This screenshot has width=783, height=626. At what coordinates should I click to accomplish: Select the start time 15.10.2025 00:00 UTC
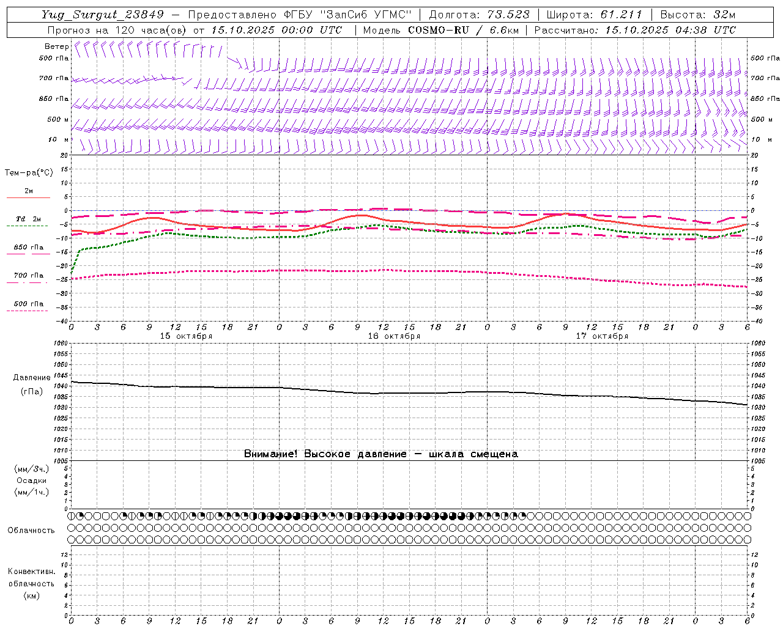click(x=276, y=30)
